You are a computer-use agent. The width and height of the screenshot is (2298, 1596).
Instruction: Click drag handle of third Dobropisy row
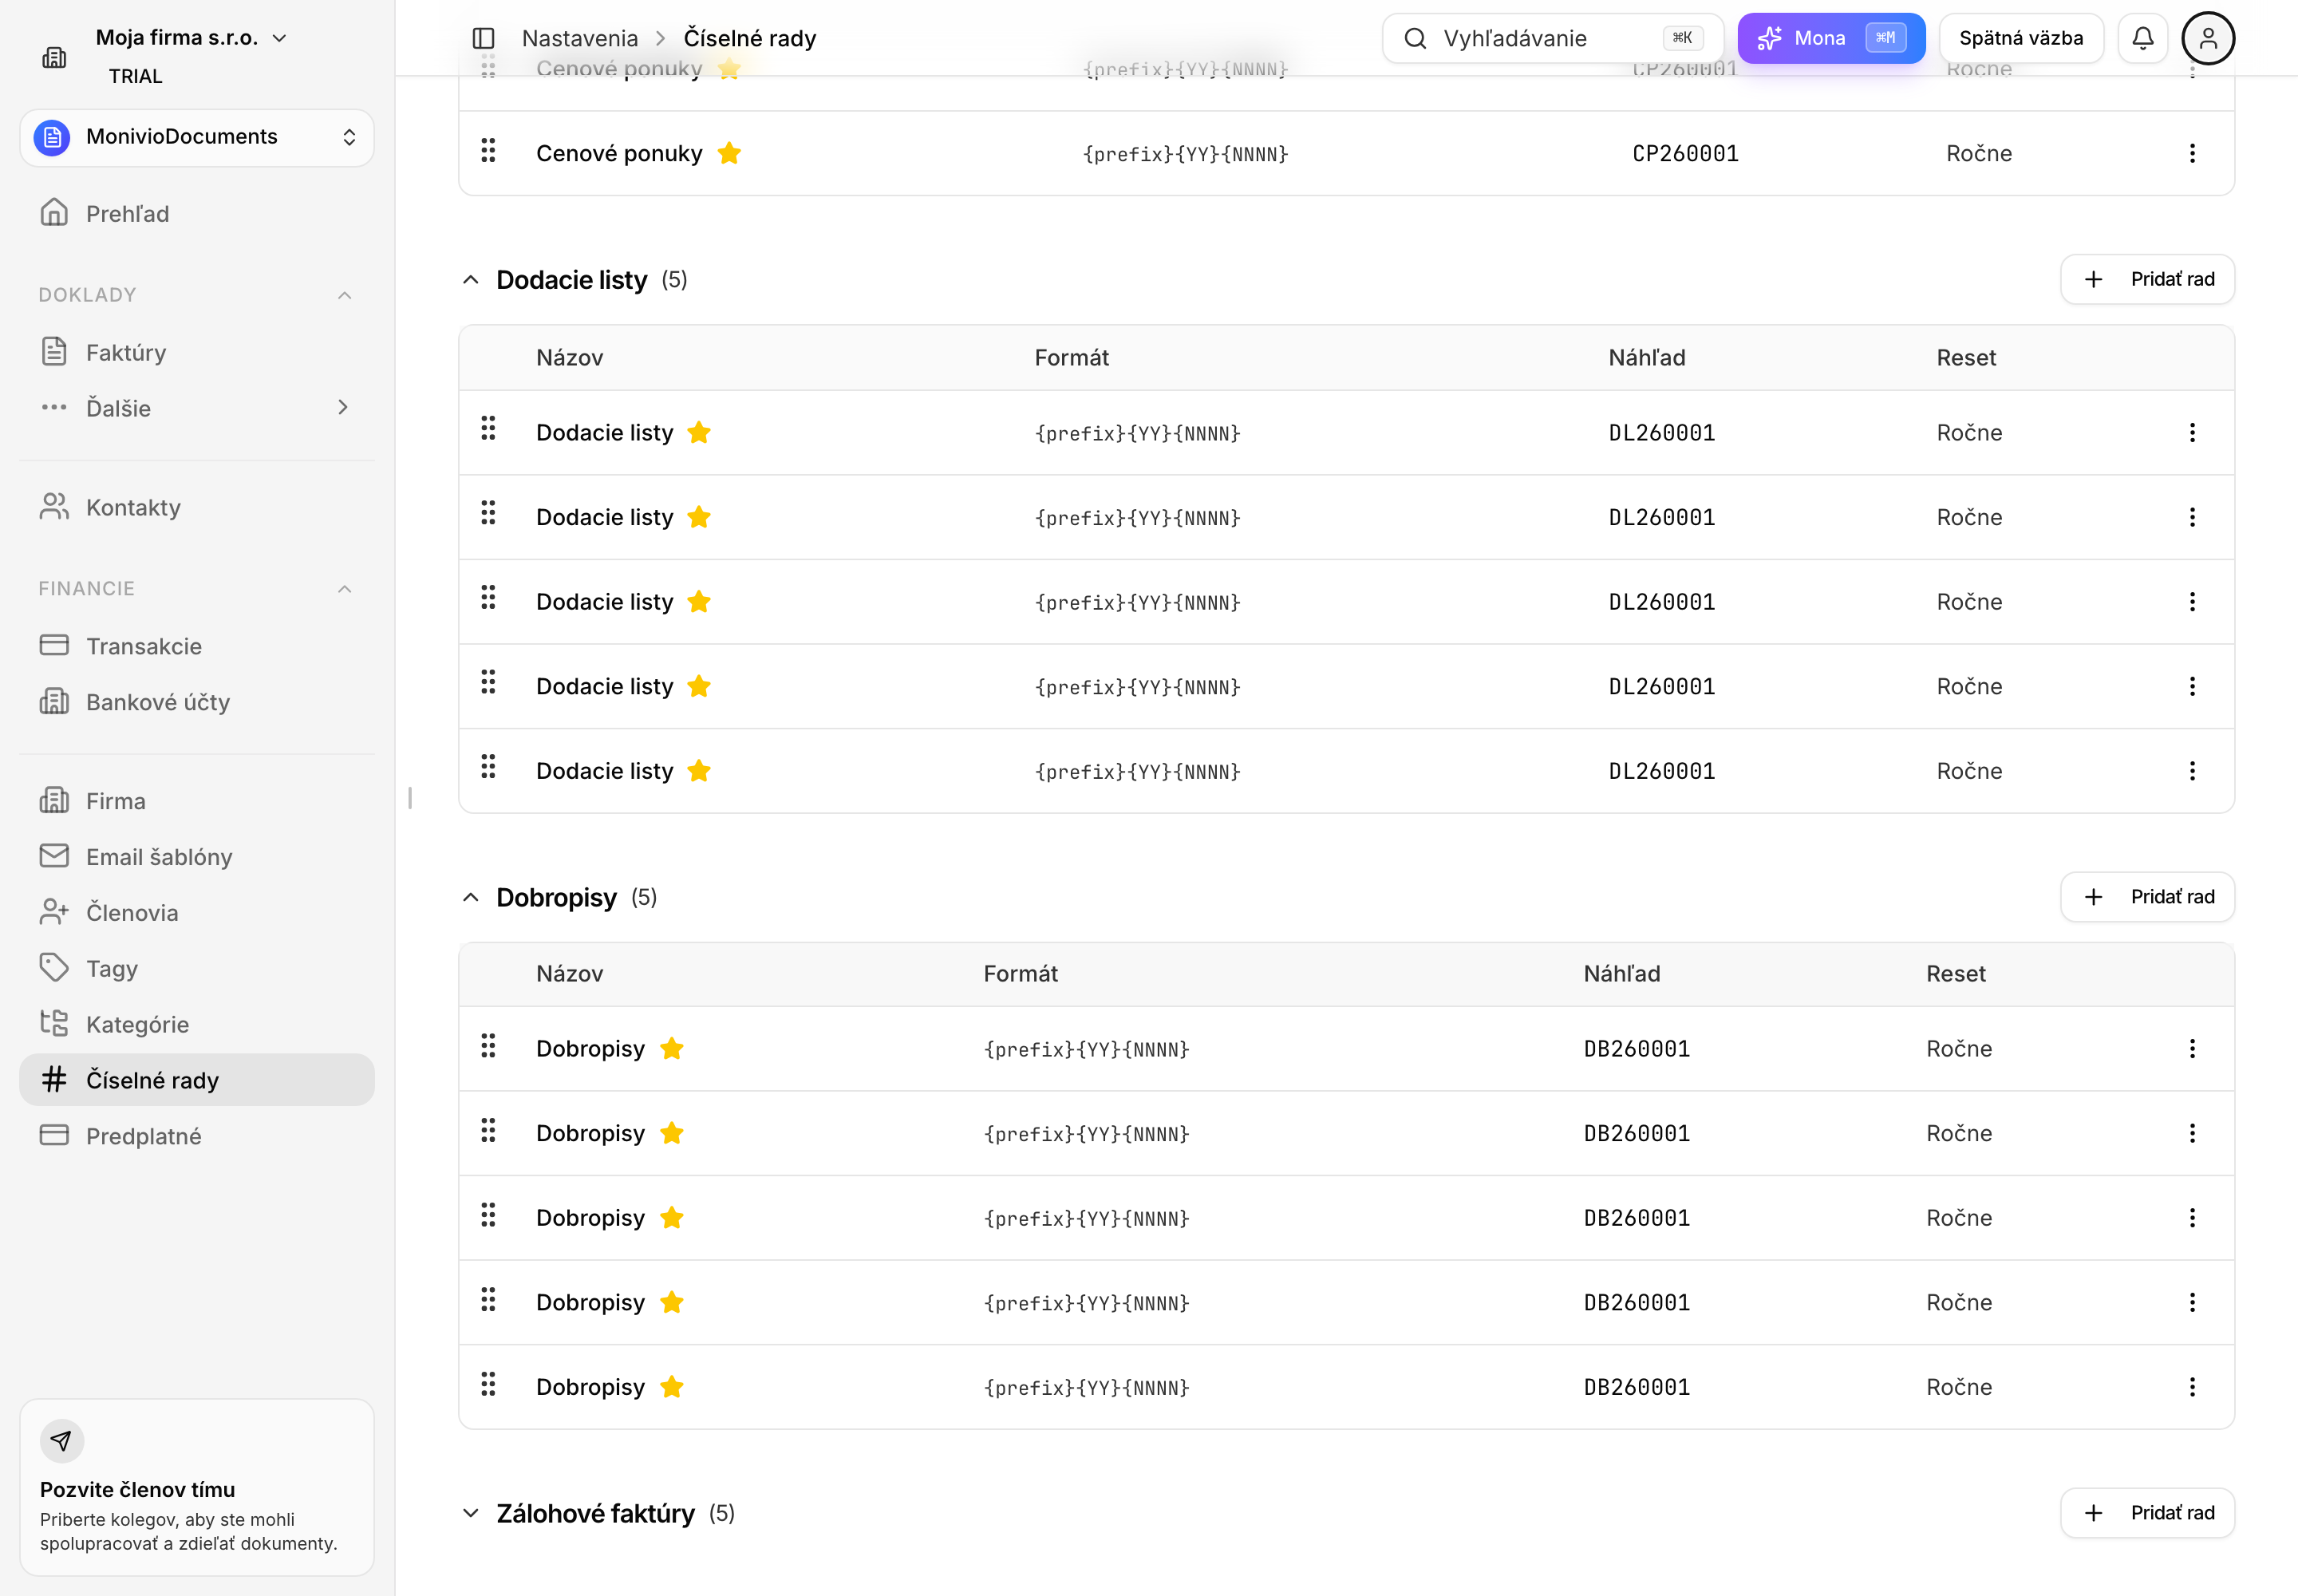click(488, 1215)
